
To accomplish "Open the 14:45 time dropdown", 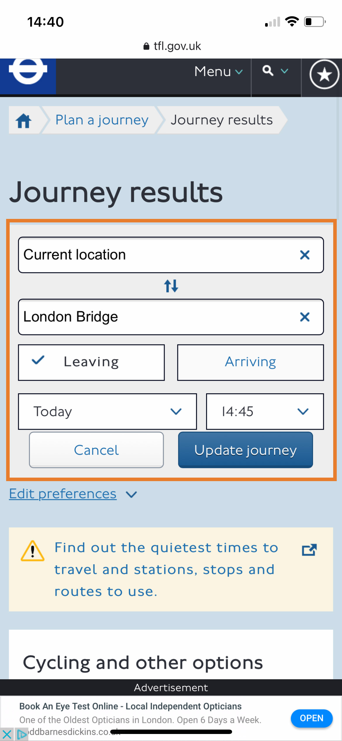I will [265, 411].
